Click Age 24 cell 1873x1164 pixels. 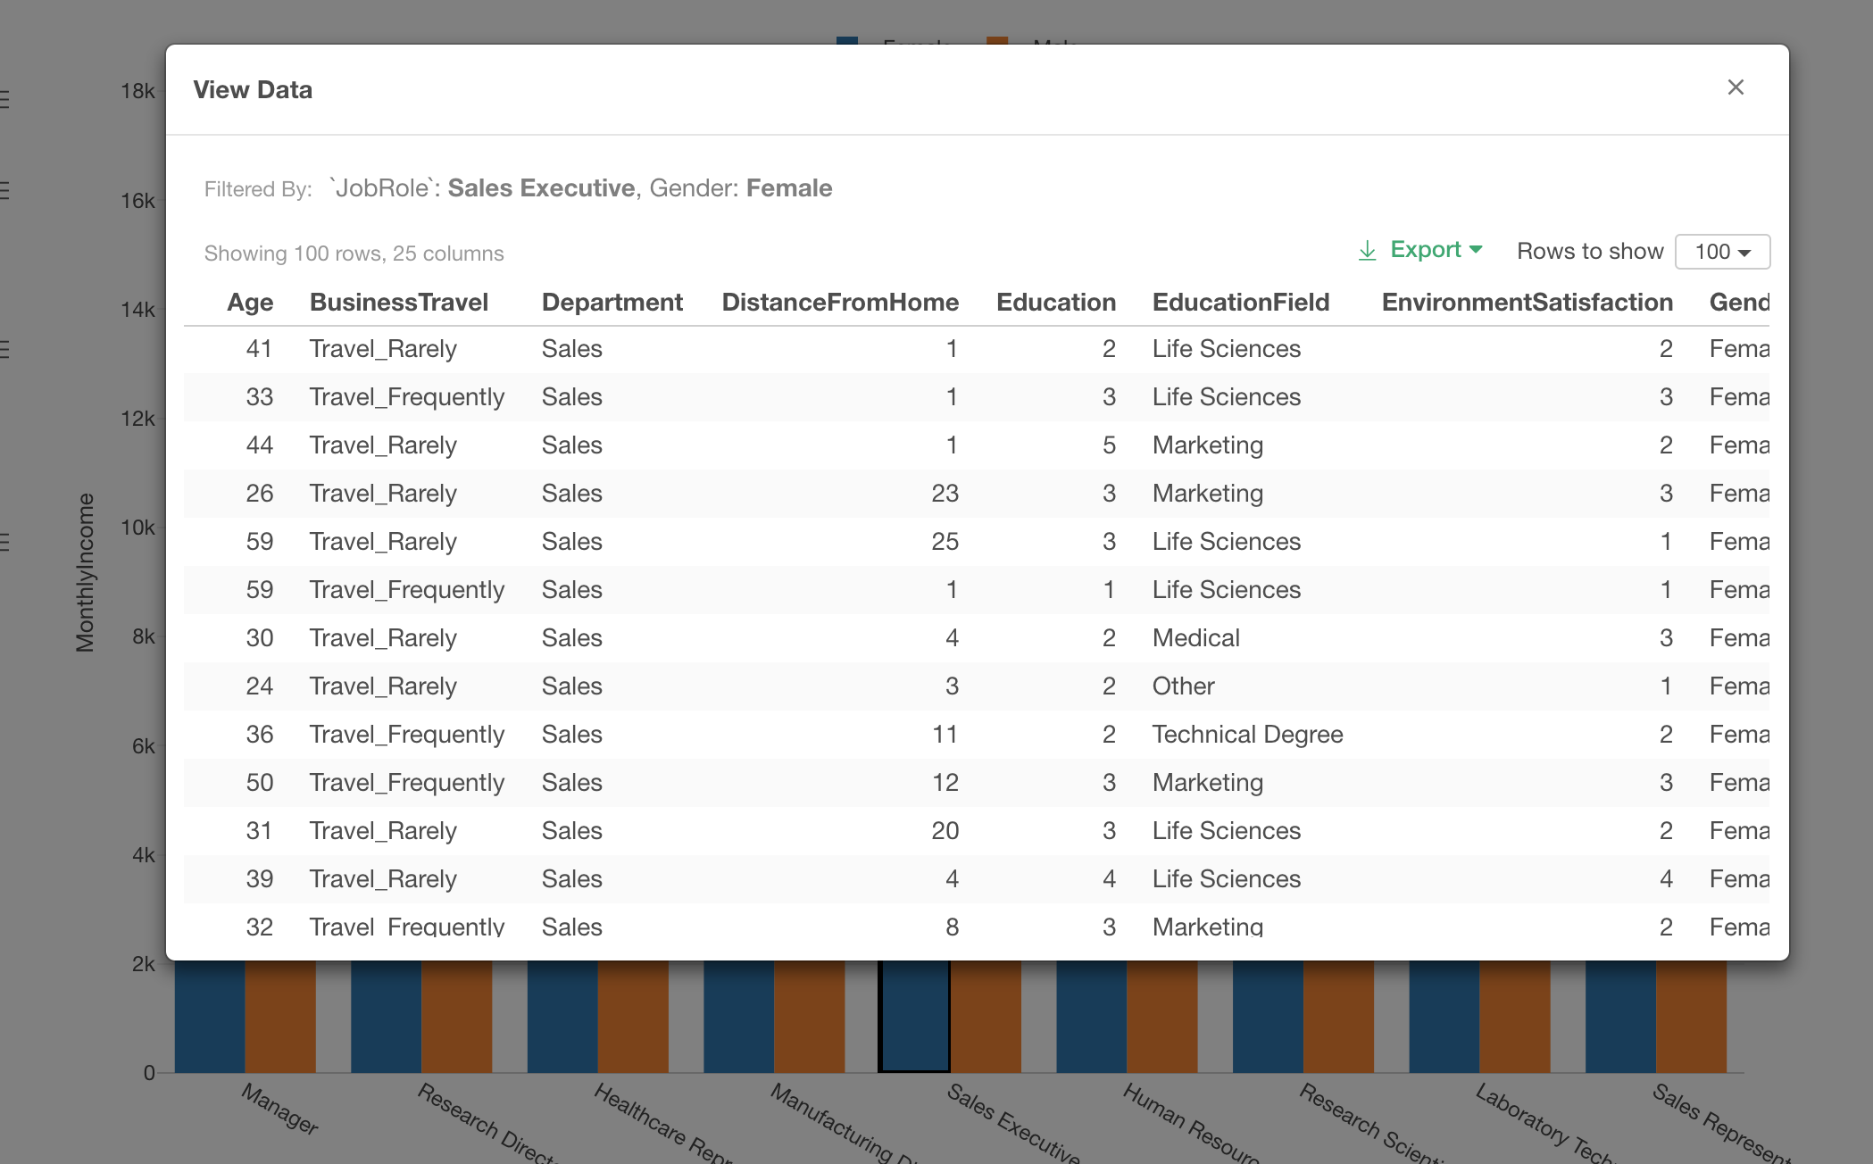click(259, 686)
